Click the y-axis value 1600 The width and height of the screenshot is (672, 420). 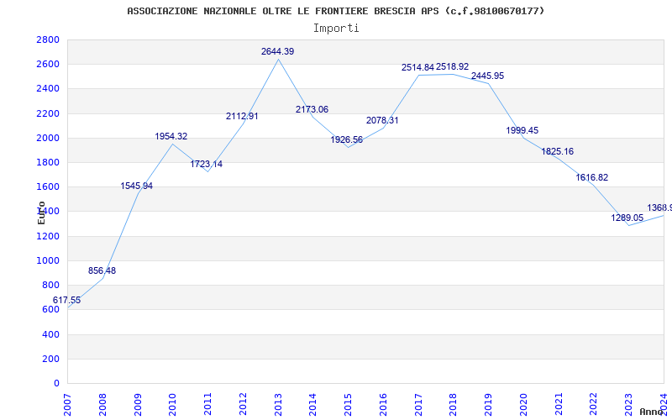48,186
